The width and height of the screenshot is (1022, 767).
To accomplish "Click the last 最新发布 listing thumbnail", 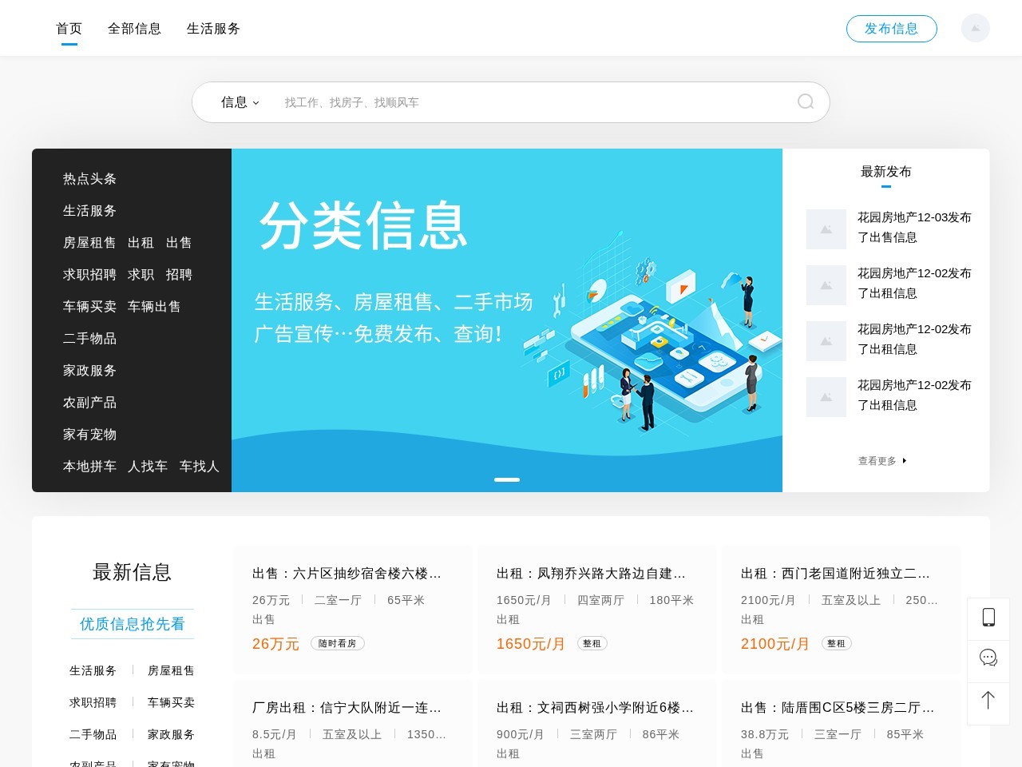I will tap(826, 397).
